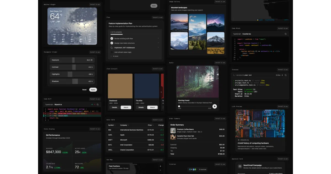Click the Ceramic Pour-Over Set product image
This screenshot has width=331, height=174.
pos(173,137)
